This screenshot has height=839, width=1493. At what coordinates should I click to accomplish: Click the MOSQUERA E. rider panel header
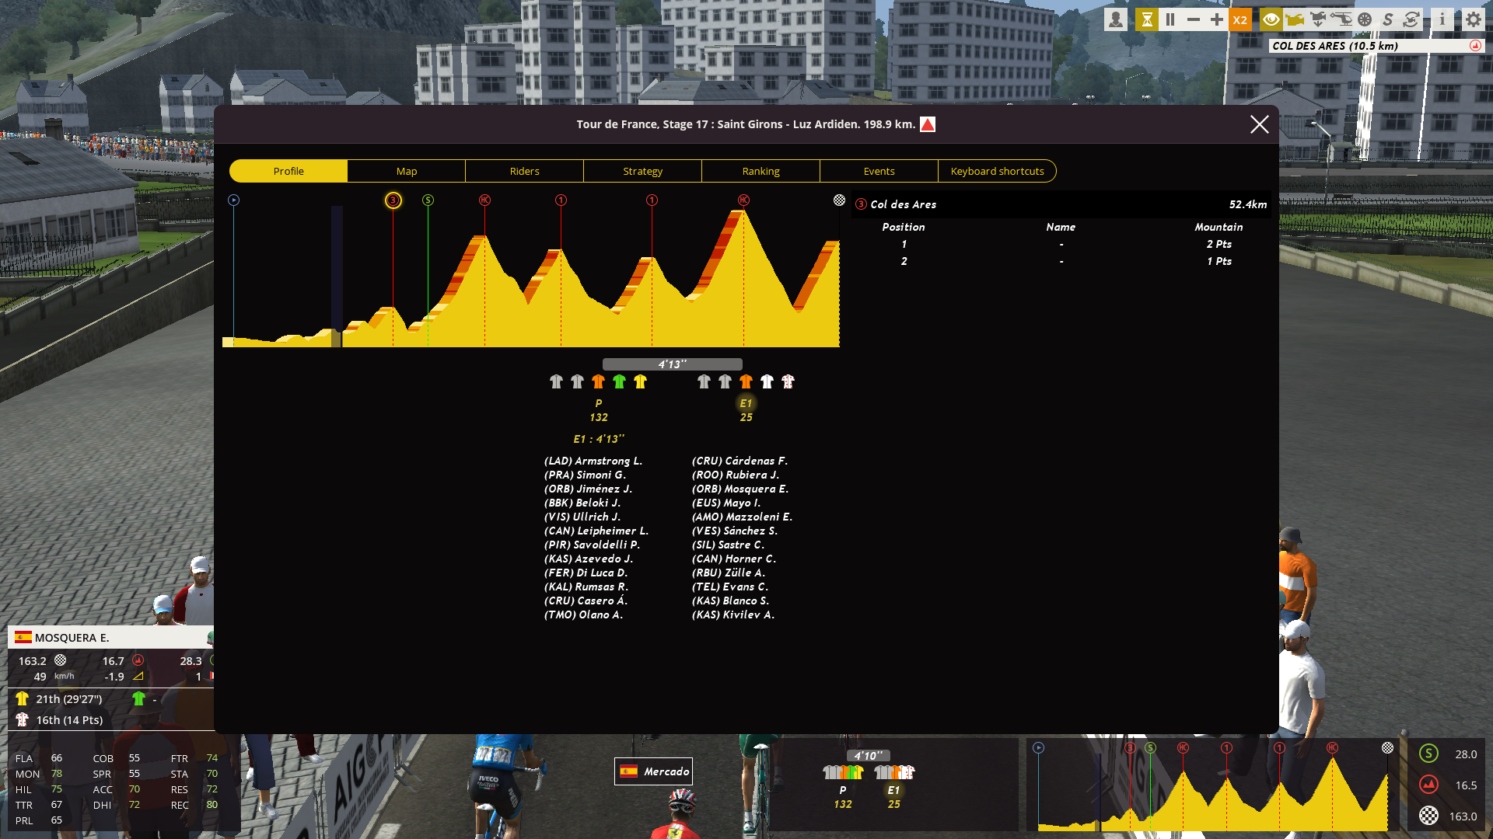[x=111, y=637]
